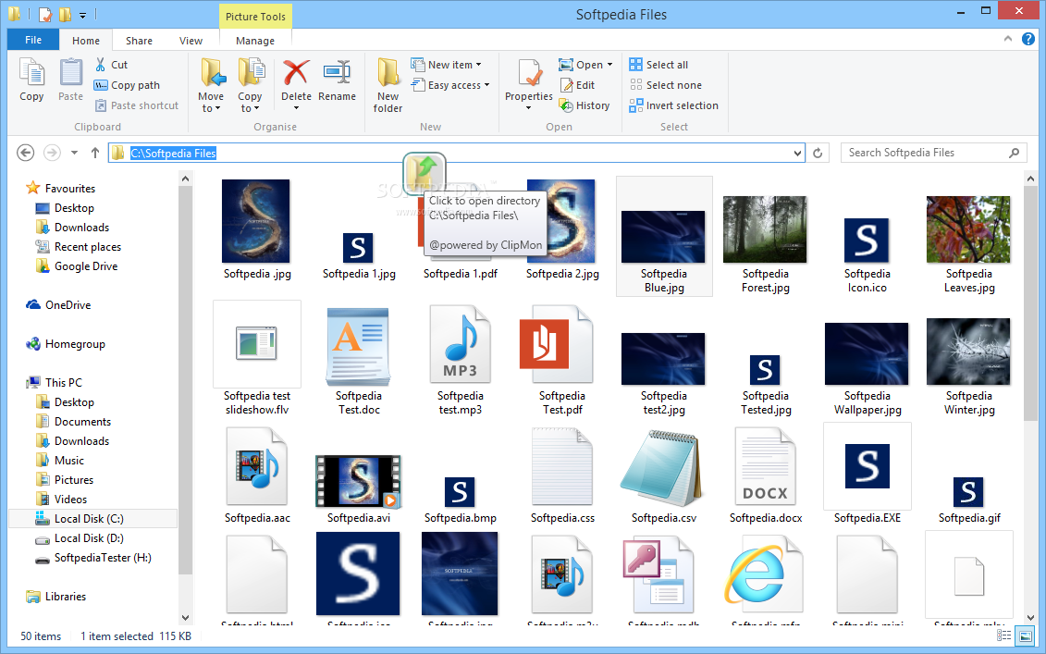Click the address bar path field

click(456, 153)
